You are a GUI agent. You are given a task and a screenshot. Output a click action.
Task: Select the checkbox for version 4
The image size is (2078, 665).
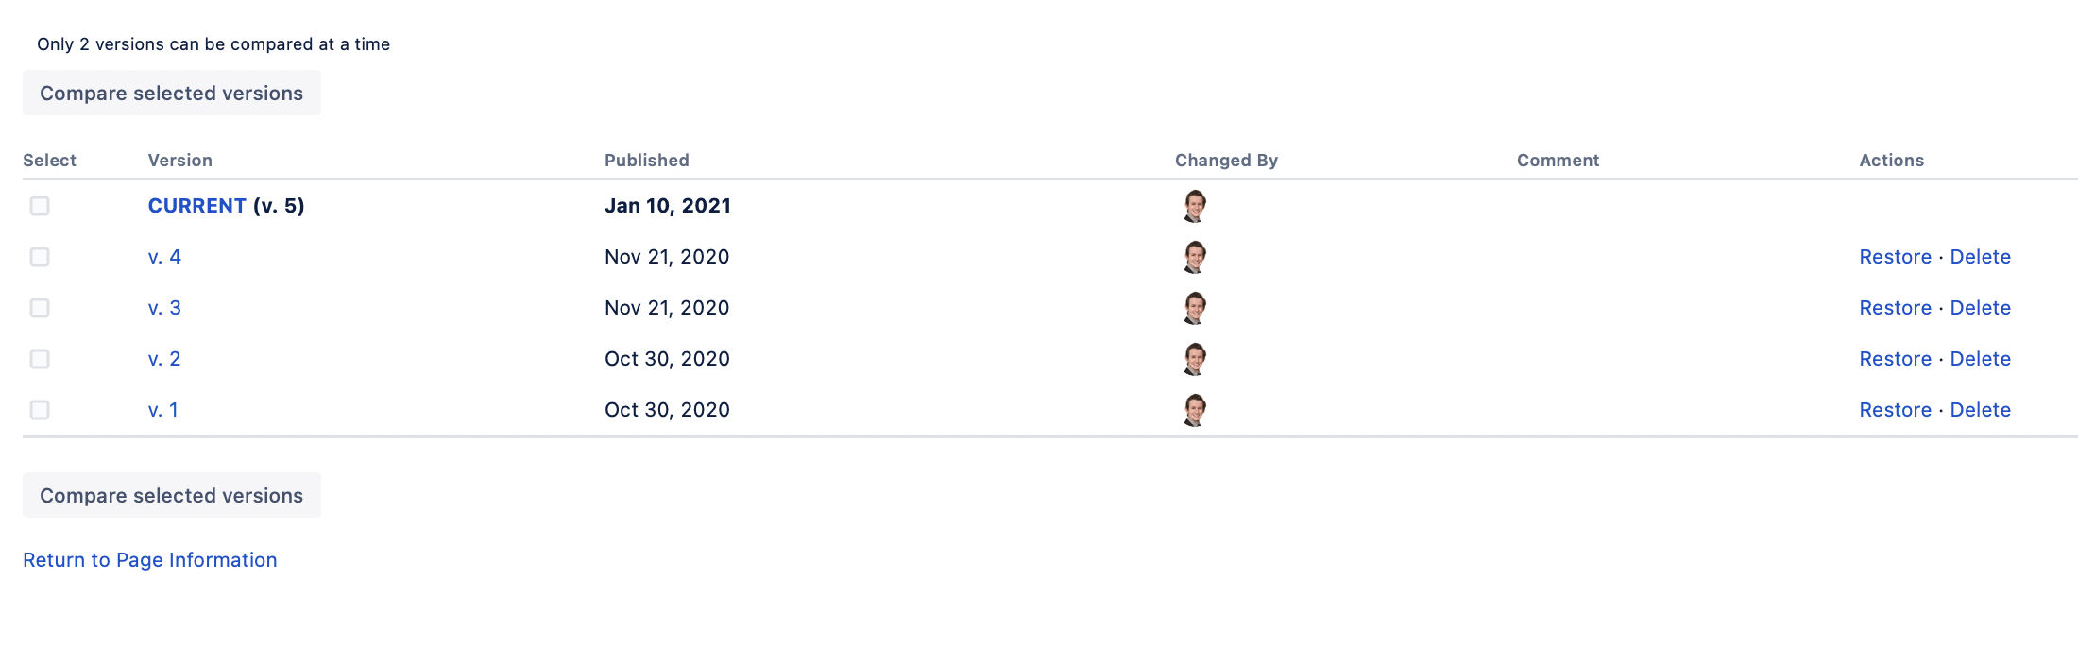(x=39, y=256)
